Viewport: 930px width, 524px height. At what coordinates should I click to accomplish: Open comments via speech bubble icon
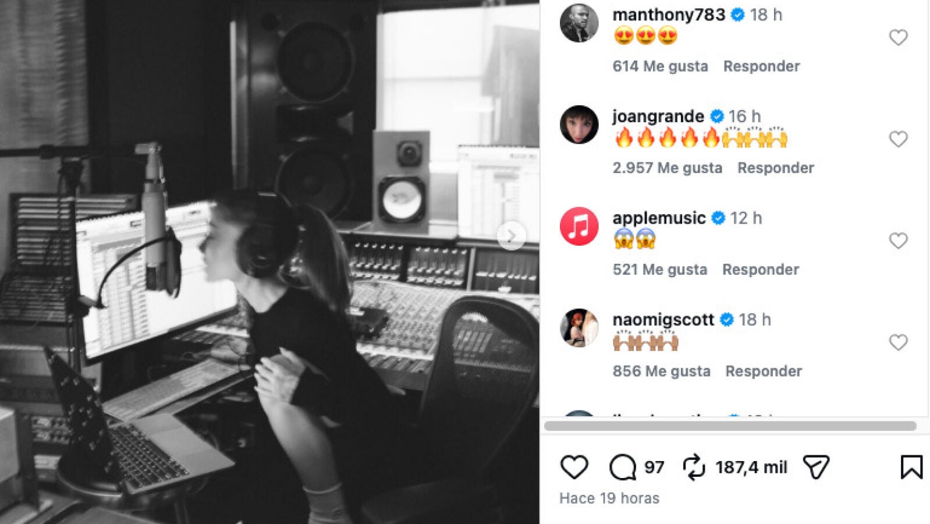click(623, 467)
